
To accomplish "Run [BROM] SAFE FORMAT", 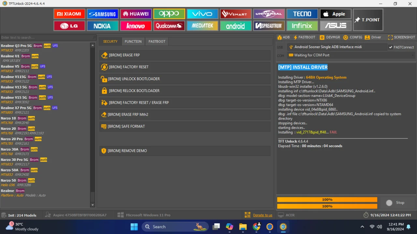I will [x=185, y=126].
